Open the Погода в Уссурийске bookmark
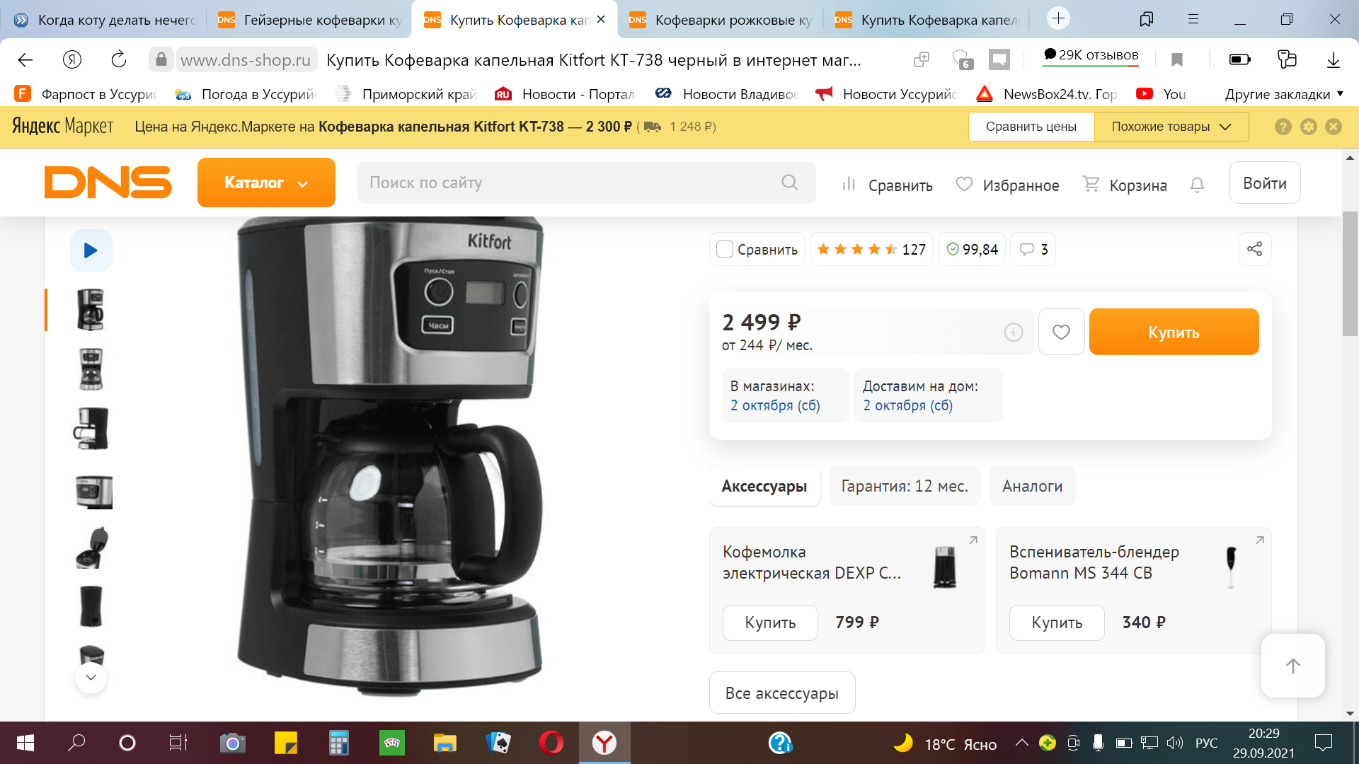 [x=246, y=94]
